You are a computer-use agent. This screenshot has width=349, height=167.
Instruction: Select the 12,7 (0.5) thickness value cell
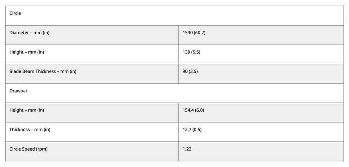coord(261,132)
